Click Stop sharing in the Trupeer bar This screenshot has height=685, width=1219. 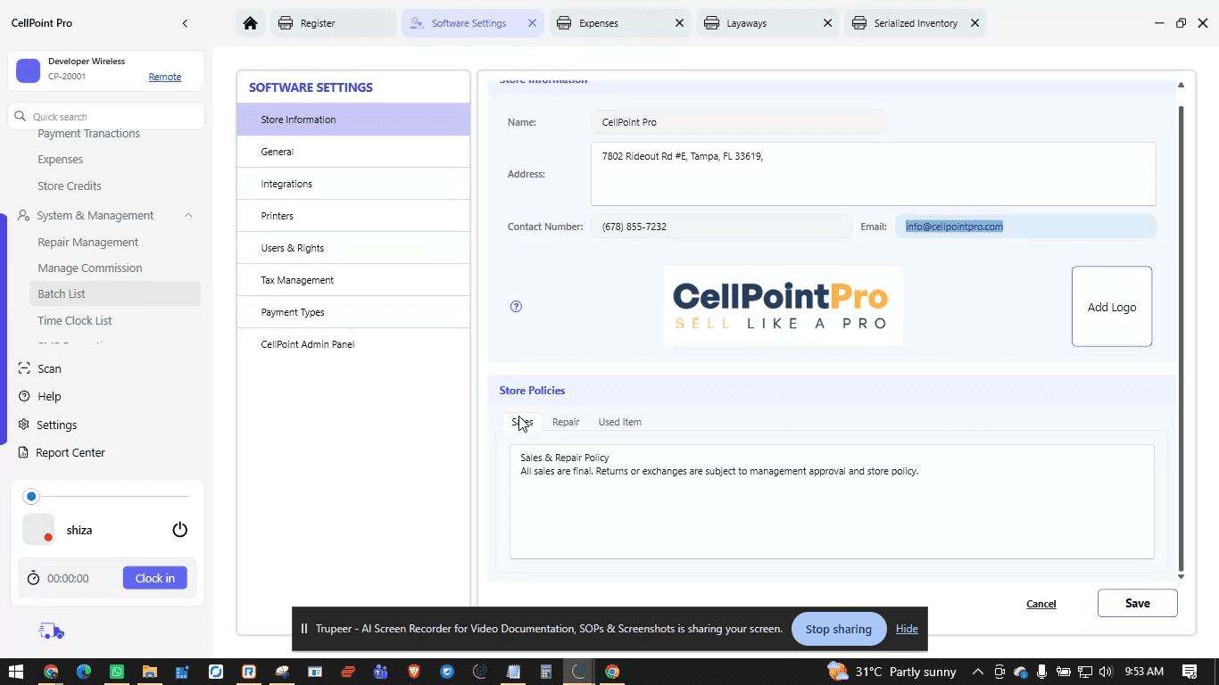pos(839,629)
